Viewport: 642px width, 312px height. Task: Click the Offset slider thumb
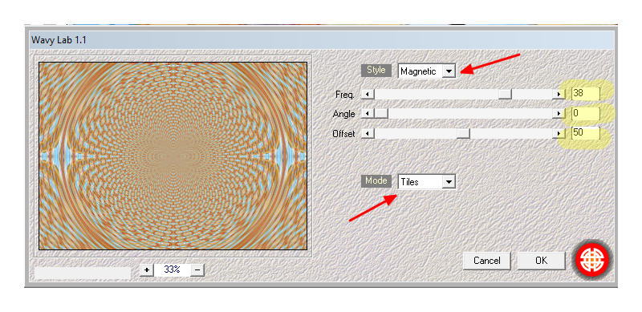click(x=463, y=133)
